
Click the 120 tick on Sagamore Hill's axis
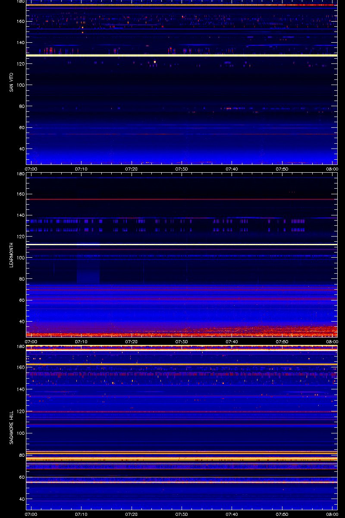(21, 411)
